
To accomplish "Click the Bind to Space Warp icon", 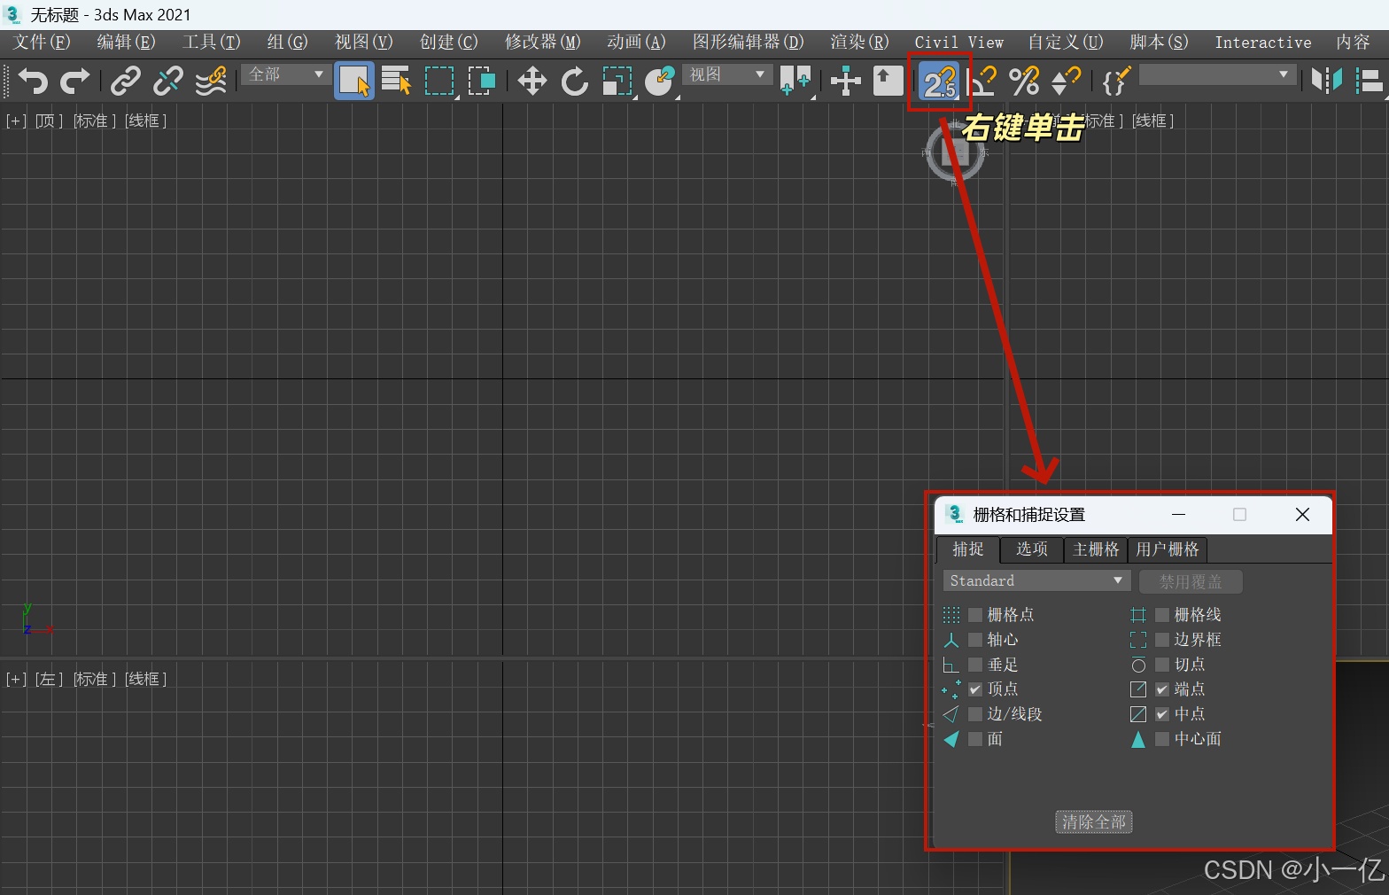I will pyautogui.click(x=211, y=82).
